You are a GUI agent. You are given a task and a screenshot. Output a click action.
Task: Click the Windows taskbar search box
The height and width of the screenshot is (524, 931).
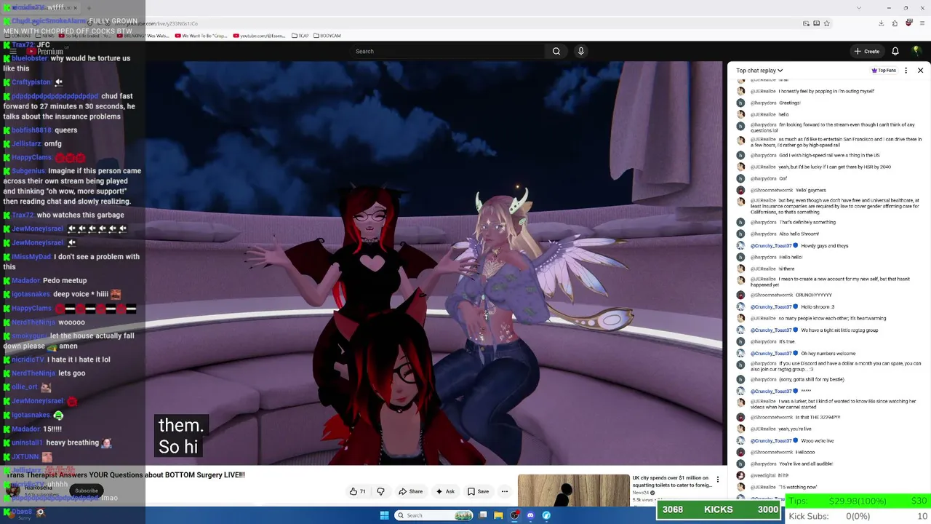[x=434, y=515]
